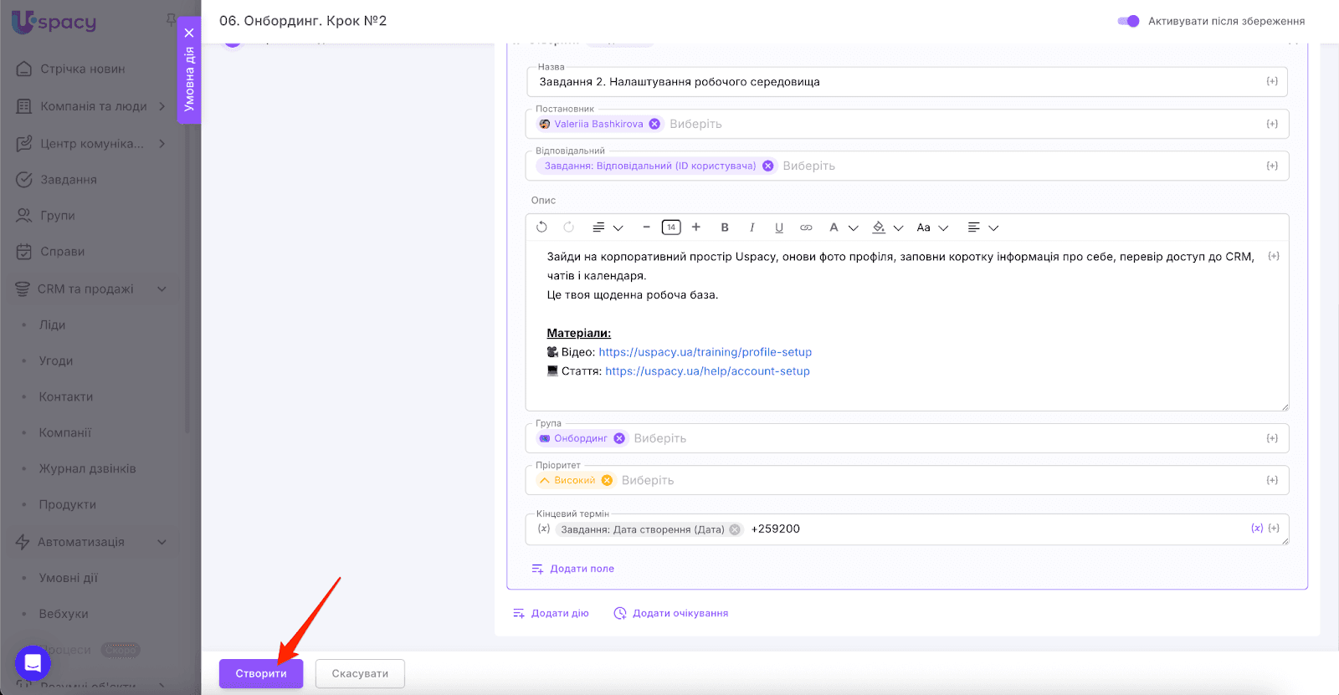Screen dimensions: 1339x695
Task: Click the Створити button
Action: pos(261,674)
